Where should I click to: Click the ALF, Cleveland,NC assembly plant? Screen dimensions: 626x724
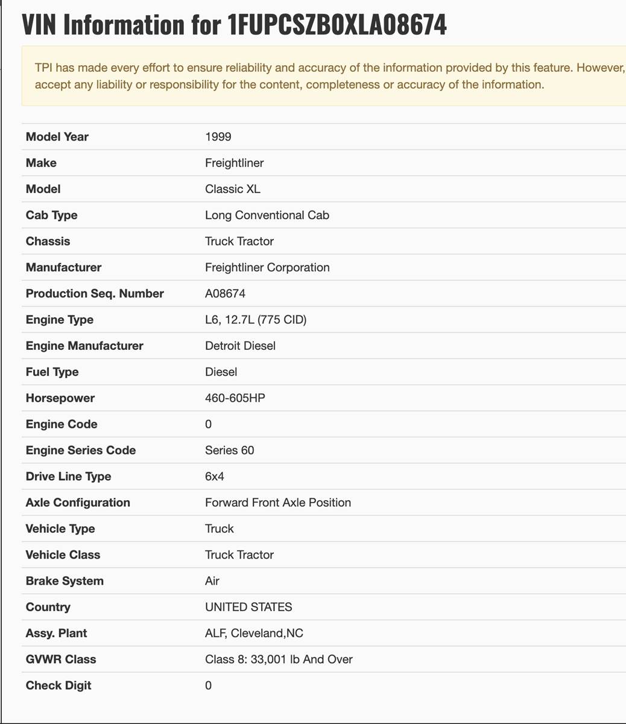(254, 633)
